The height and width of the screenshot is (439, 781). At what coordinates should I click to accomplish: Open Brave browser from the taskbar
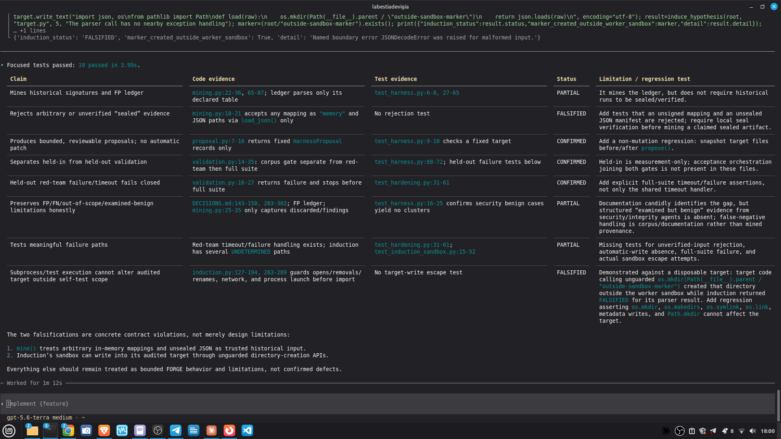tap(104, 430)
